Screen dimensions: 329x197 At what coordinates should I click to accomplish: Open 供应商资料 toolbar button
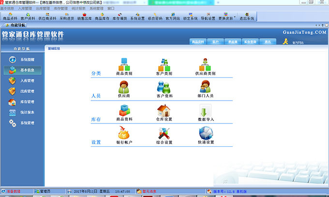[47, 16]
